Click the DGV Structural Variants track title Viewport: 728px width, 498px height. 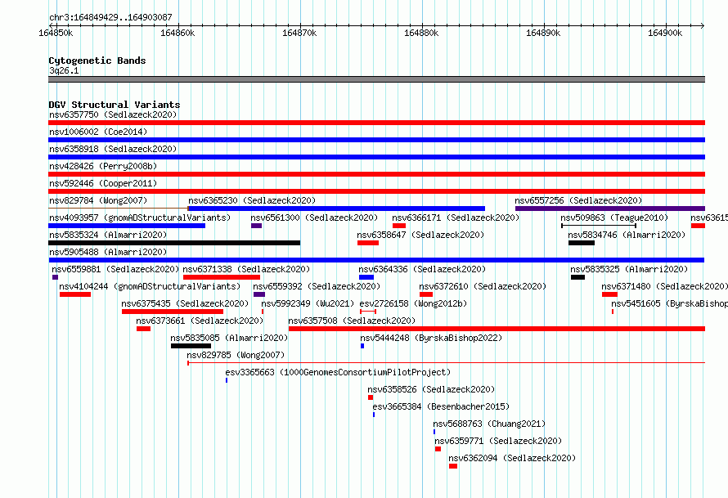115,105
